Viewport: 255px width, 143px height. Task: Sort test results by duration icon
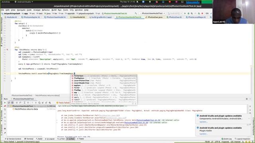[x=20, y=102]
